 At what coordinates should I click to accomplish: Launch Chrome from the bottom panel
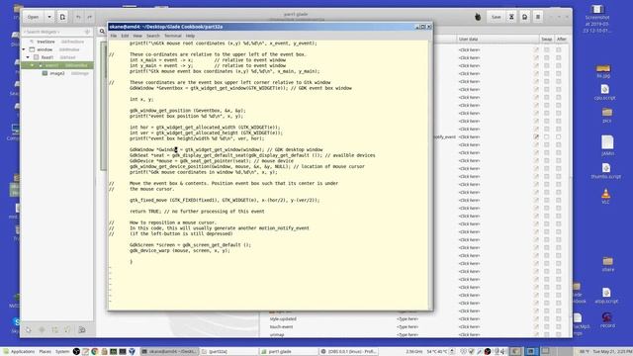[x=95, y=352]
